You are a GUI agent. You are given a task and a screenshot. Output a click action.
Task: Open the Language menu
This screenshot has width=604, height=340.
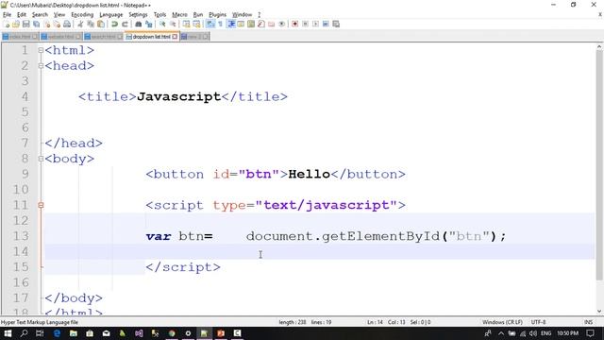[x=111, y=15]
